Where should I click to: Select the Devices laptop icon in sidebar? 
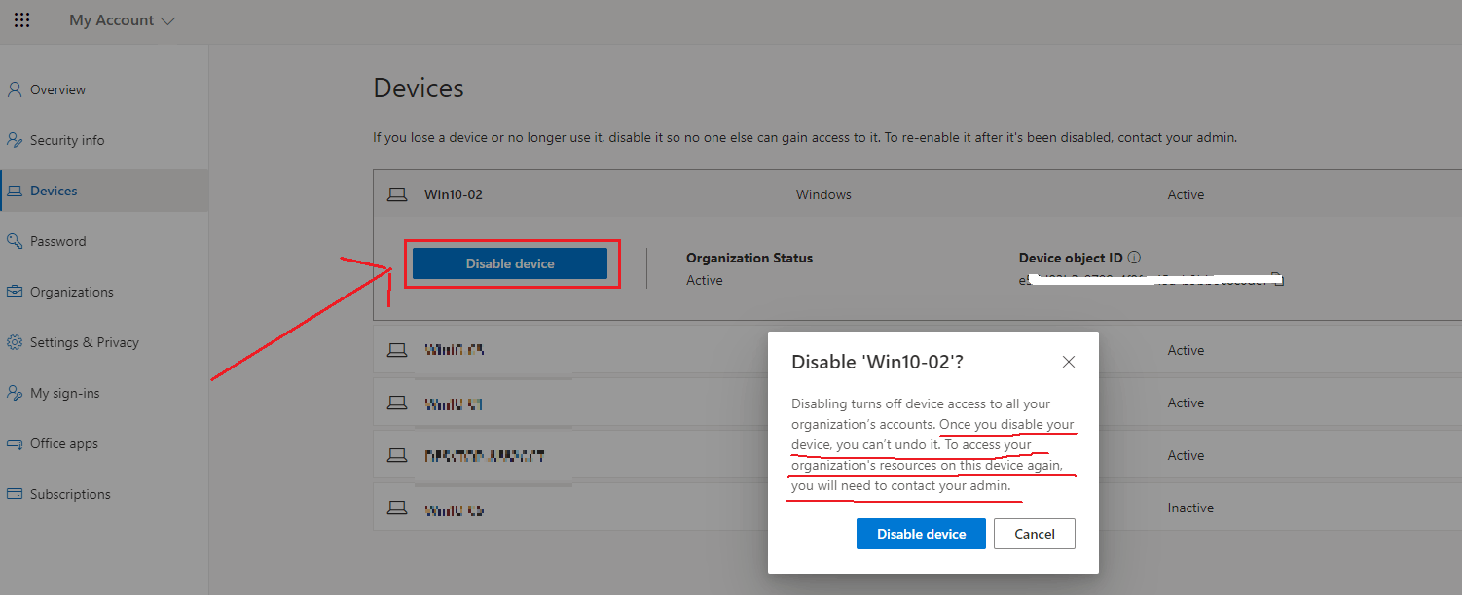[x=15, y=191]
